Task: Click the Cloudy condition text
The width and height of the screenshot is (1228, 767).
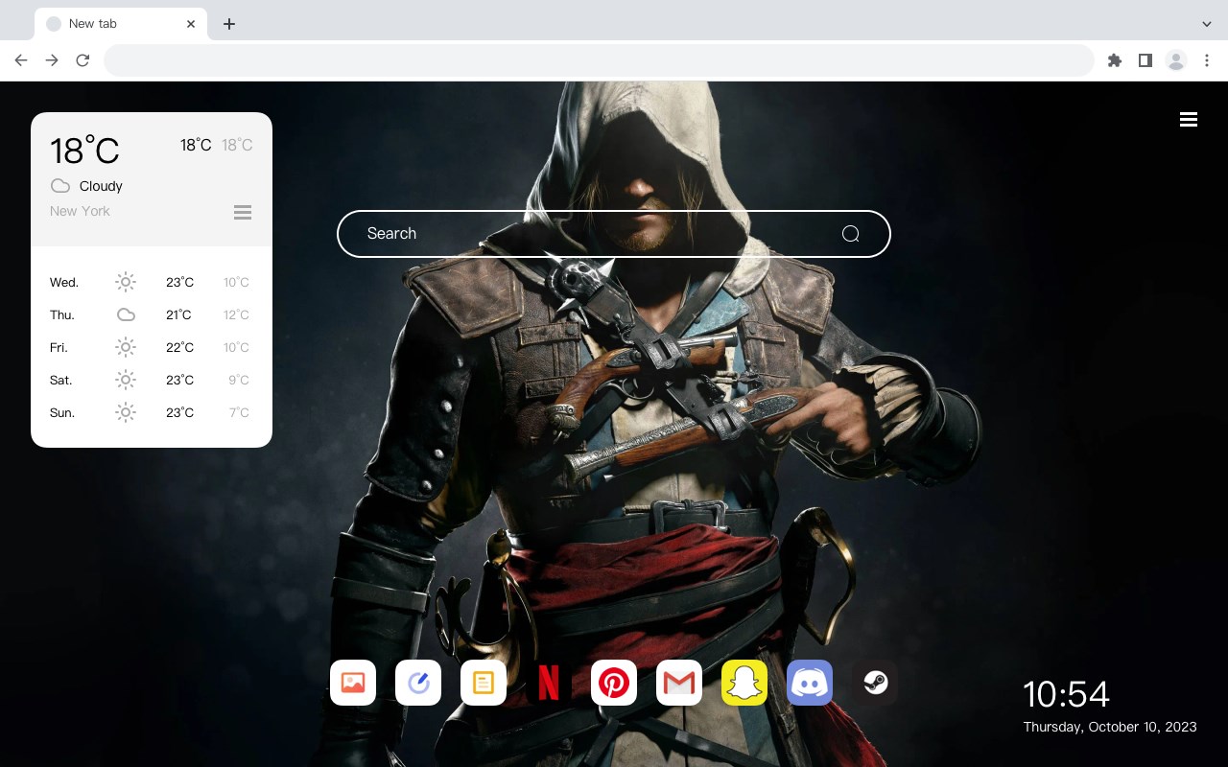Action: (x=101, y=186)
